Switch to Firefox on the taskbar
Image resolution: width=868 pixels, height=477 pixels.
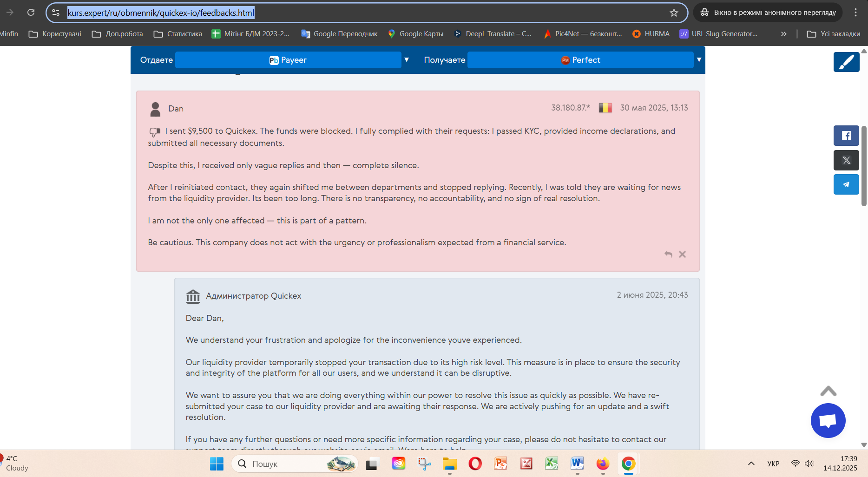pyautogui.click(x=603, y=464)
